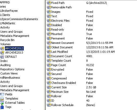Open Custom Views in the tree

[9, 73]
